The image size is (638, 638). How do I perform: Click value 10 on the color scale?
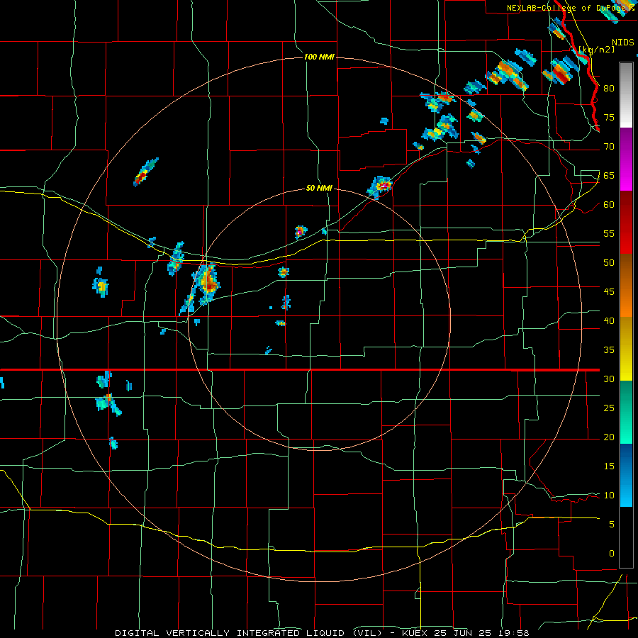click(x=609, y=496)
